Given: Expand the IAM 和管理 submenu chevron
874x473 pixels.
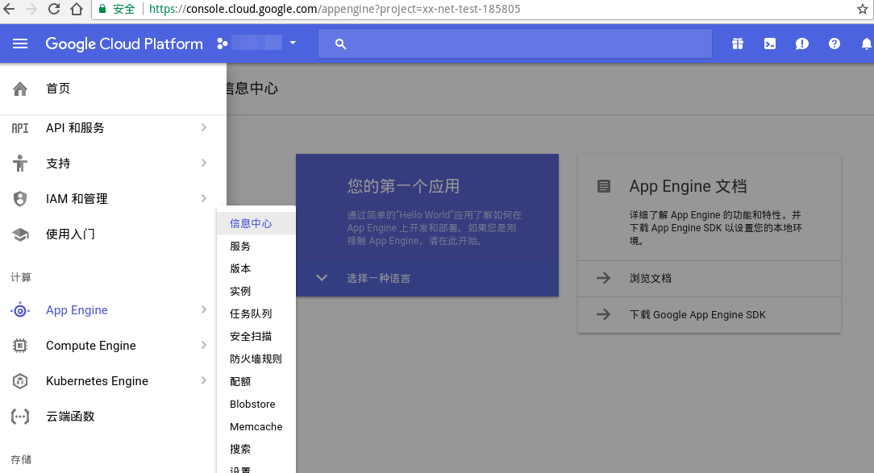Looking at the screenshot, I should coord(204,198).
